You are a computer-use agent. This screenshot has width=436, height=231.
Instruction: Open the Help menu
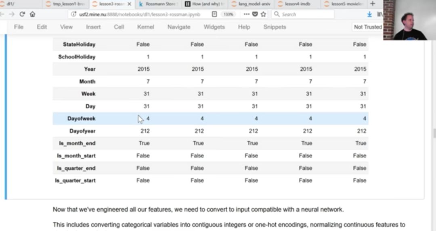(244, 27)
